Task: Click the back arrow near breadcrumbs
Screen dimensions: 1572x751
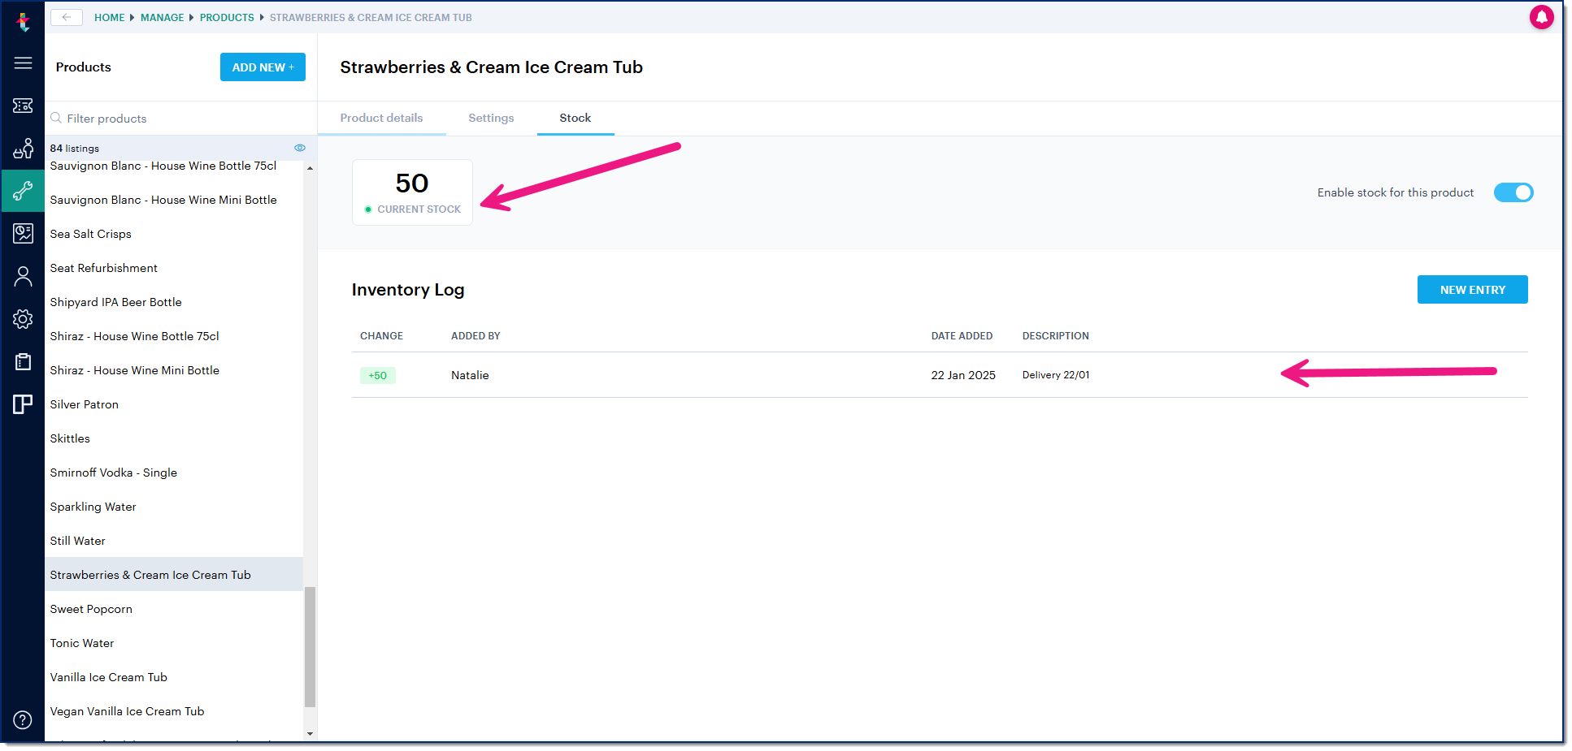Action: pyautogui.click(x=66, y=16)
